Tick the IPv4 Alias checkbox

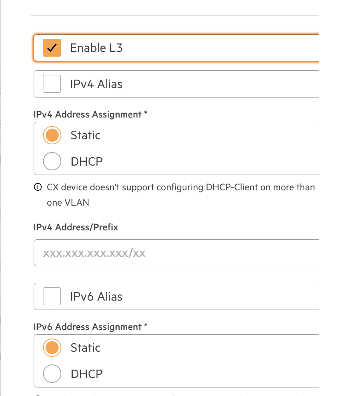tap(52, 84)
